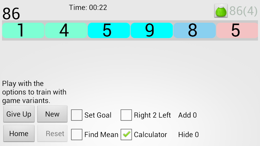Click the 86(4) score label
This screenshot has width=260, height=146.
tap(243, 11)
